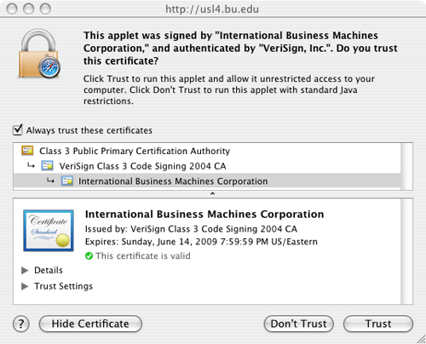Click the window zoom button
Image resolution: width=426 pixels, height=344 pixels.
(45, 9)
